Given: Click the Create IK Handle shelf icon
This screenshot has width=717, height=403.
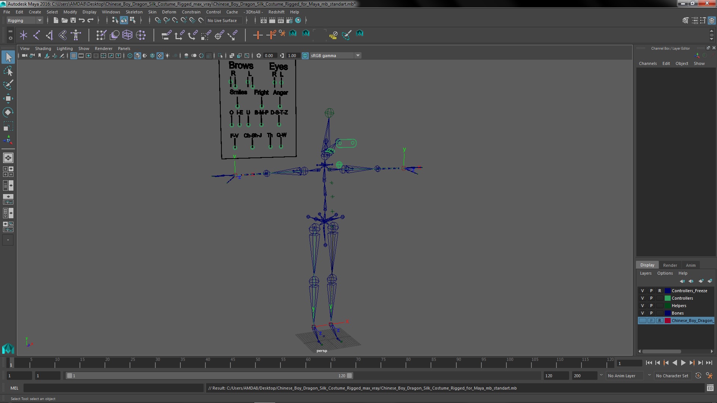Looking at the screenshot, I should pos(50,35).
